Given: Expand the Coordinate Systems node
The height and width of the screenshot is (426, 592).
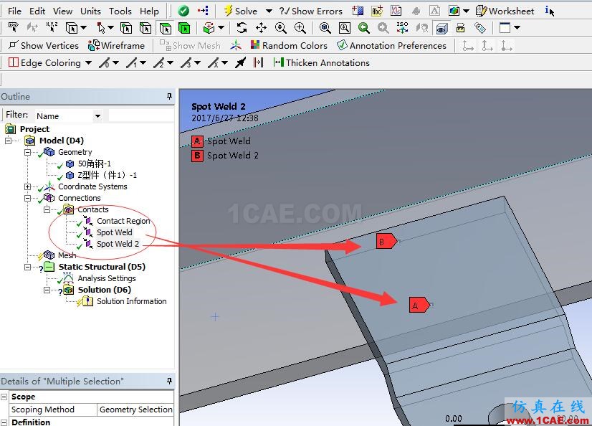Looking at the screenshot, I should (x=27, y=186).
